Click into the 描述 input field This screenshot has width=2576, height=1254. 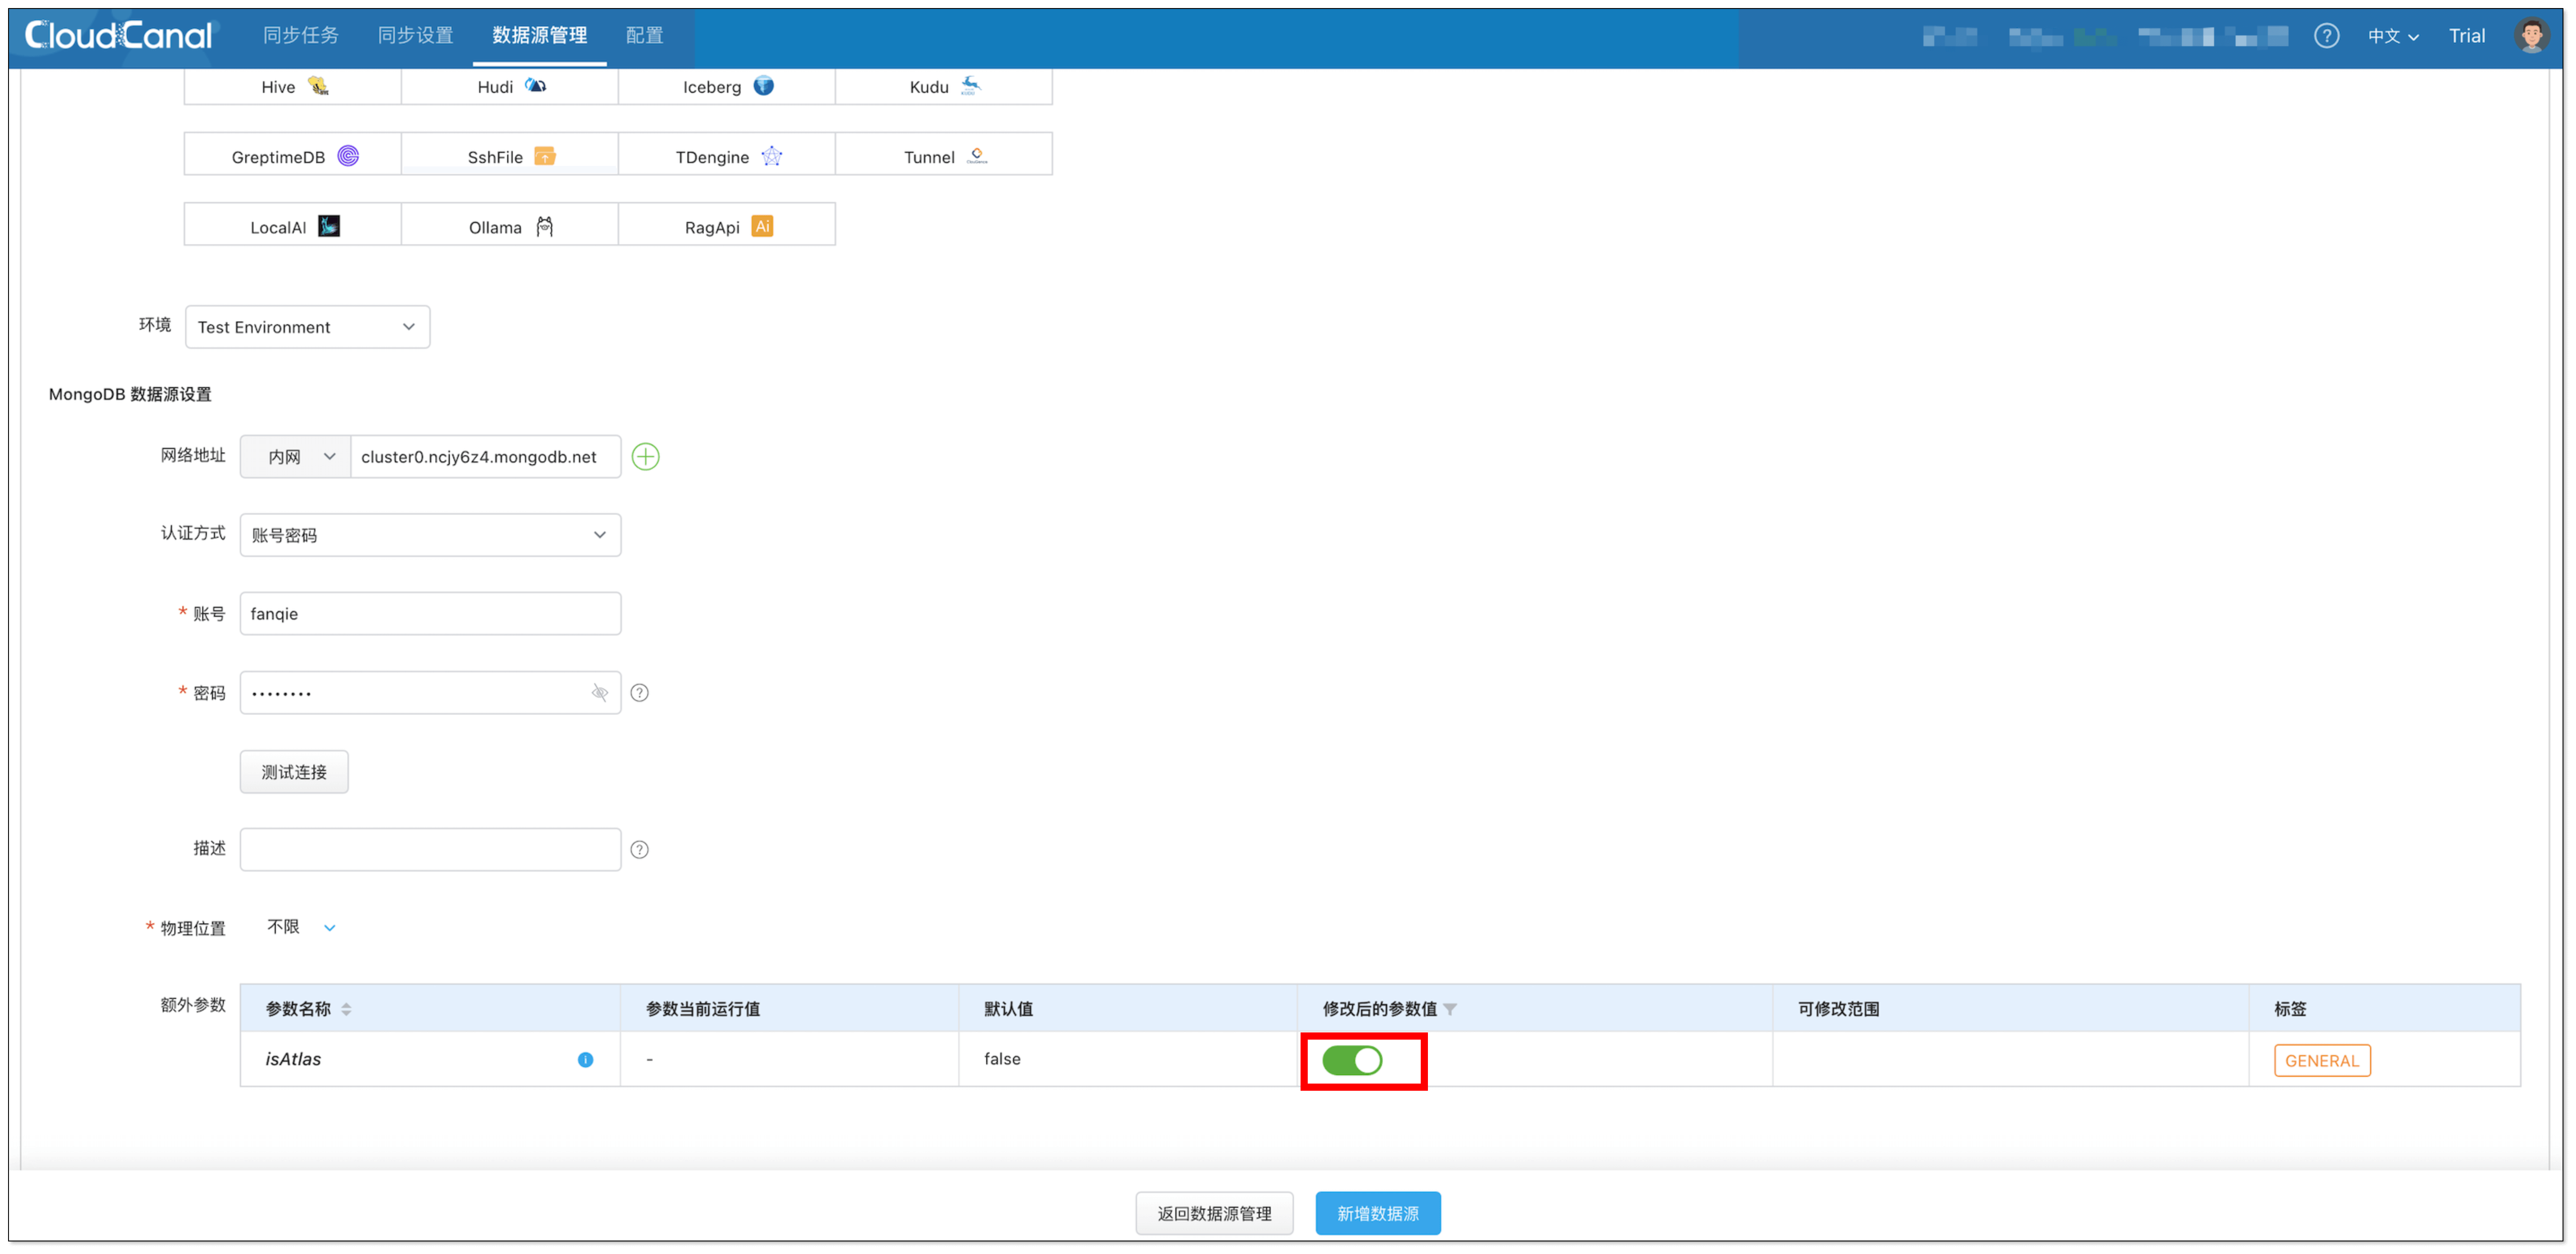click(x=430, y=849)
